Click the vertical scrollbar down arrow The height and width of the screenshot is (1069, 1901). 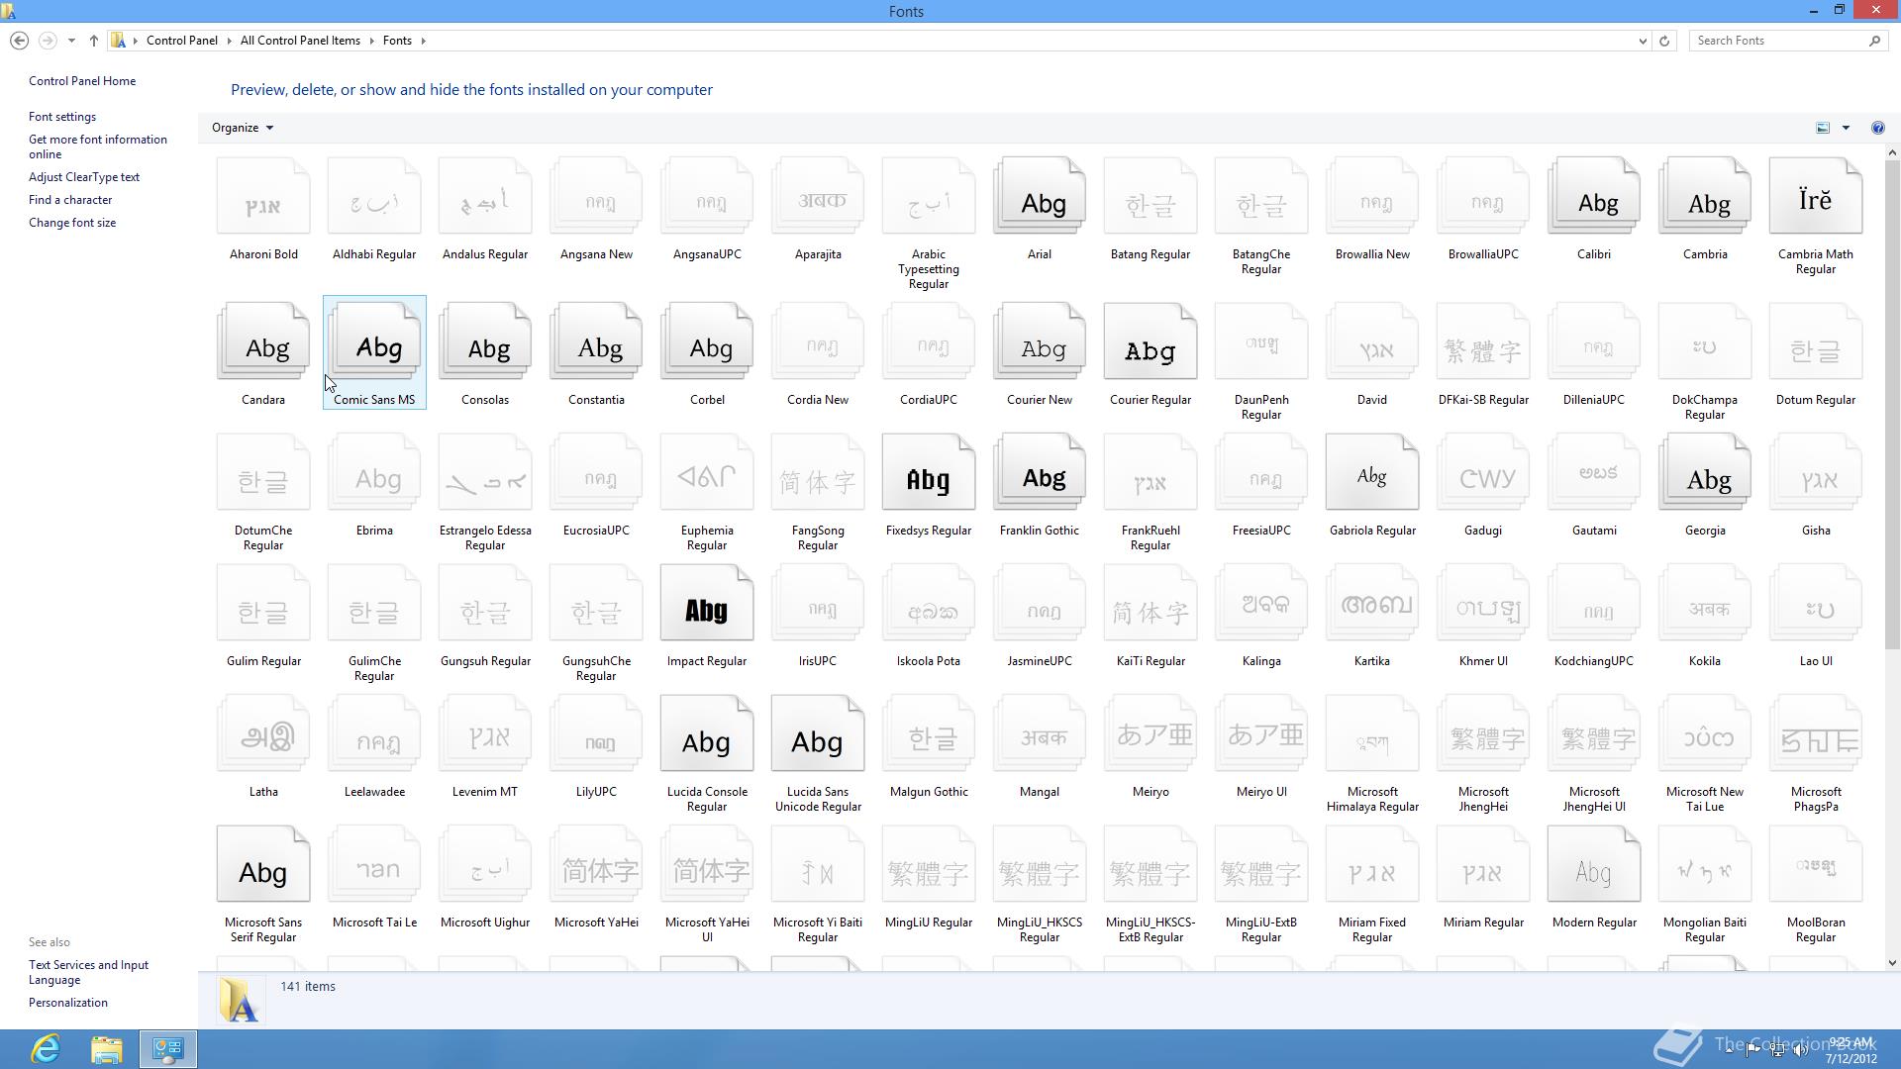(x=1892, y=962)
